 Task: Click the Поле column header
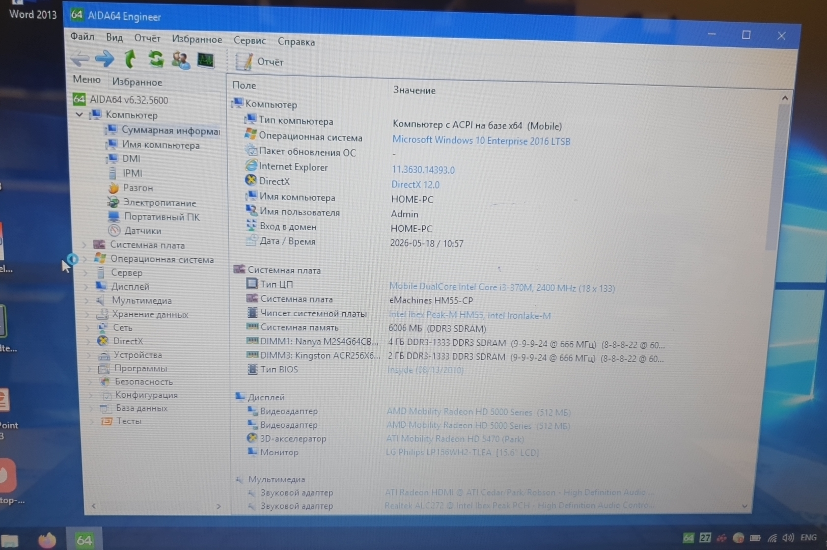tap(244, 86)
